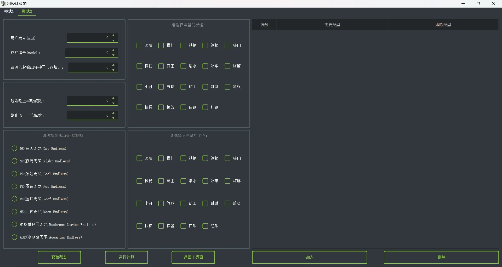Click the 需要类型 column header

[332, 25]
